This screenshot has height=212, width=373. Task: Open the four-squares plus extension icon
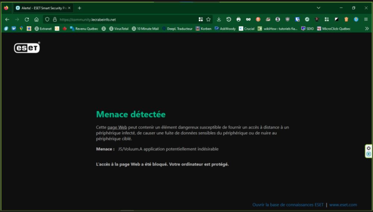click(x=327, y=19)
